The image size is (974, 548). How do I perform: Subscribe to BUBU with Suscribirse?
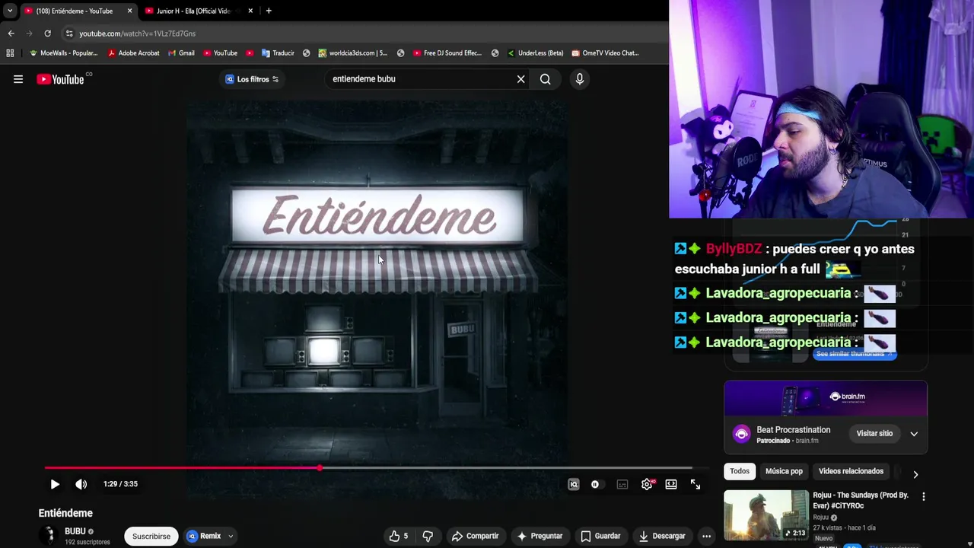pyautogui.click(x=151, y=536)
